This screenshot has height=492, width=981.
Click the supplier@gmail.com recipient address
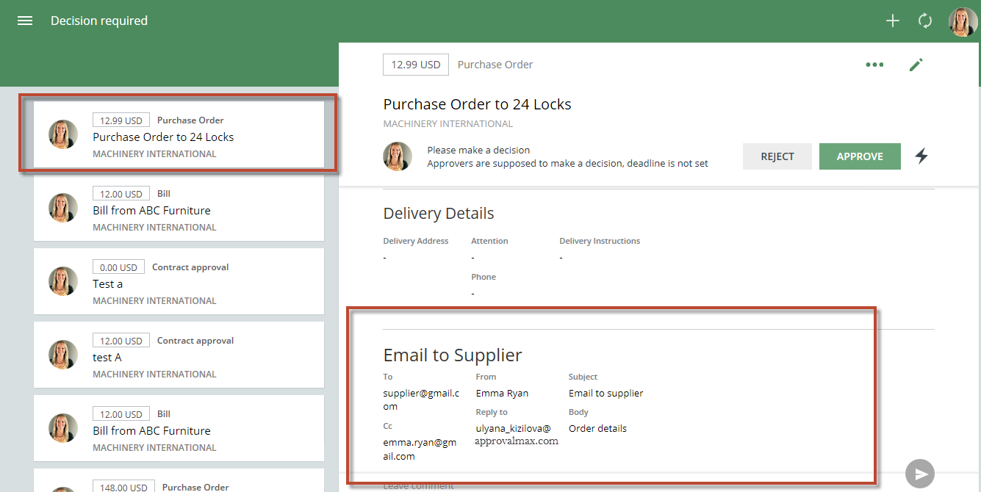click(421, 399)
